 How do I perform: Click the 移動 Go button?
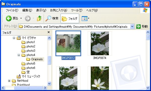click(x=142, y=26)
